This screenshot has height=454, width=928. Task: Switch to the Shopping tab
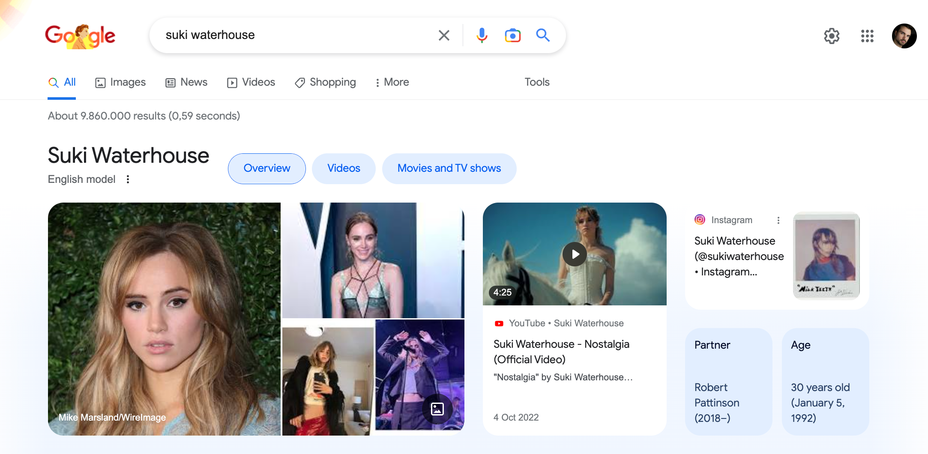(x=325, y=82)
